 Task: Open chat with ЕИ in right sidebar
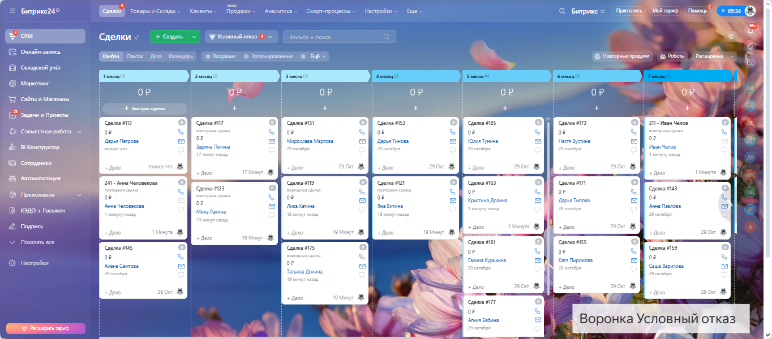point(751,88)
